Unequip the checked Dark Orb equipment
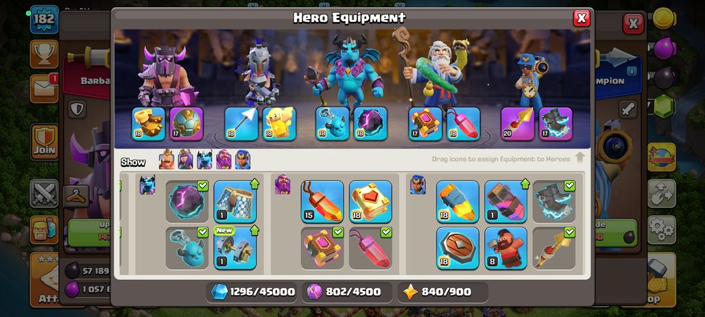The height and width of the screenshot is (317, 705). pyautogui.click(x=187, y=201)
